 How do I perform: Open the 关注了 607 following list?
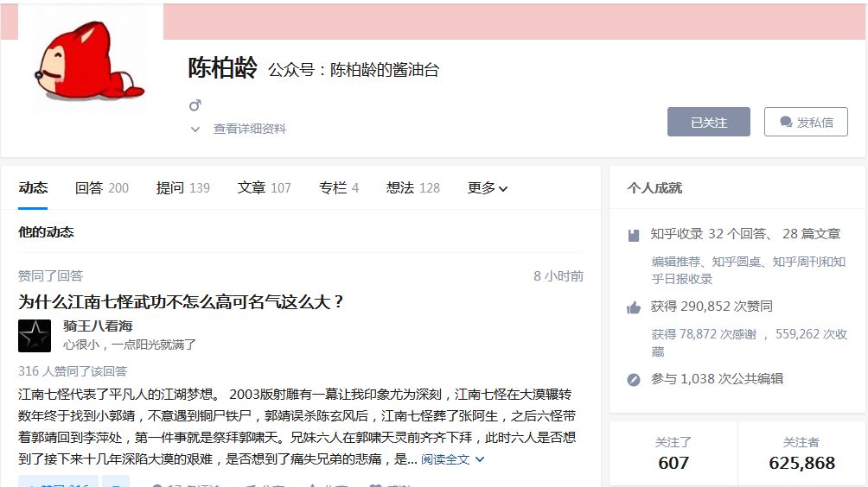[x=673, y=454]
